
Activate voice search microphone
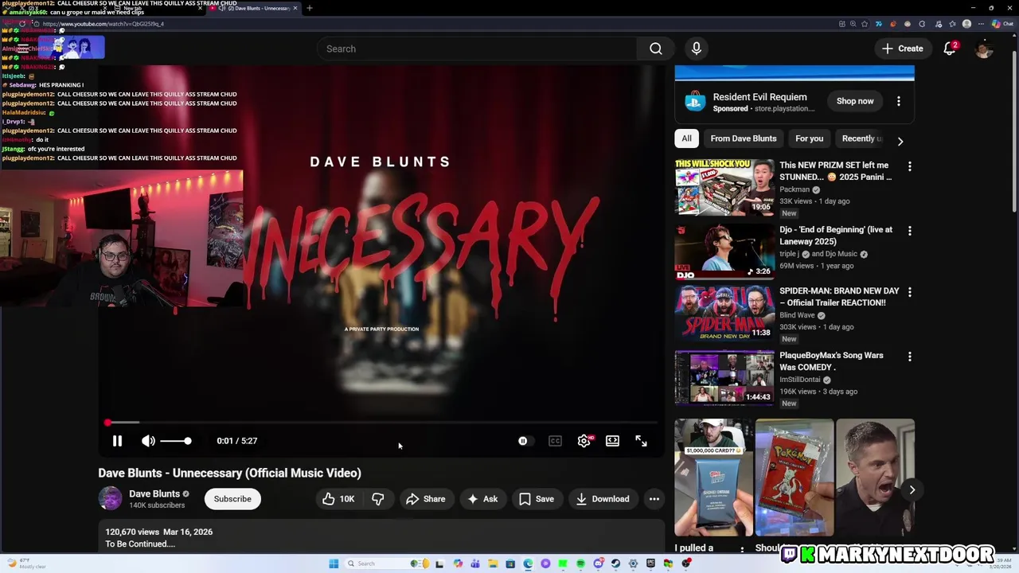[x=697, y=49]
